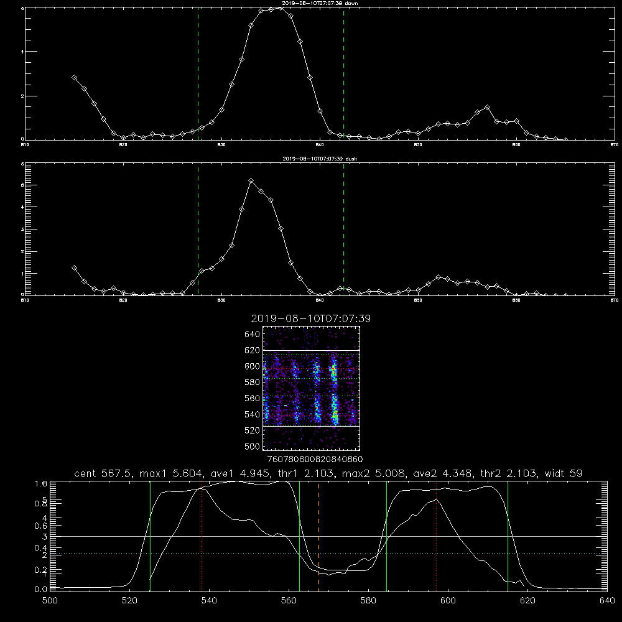Click the '0.0' y-axis label of the bottom plot

(x=41, y=589)
